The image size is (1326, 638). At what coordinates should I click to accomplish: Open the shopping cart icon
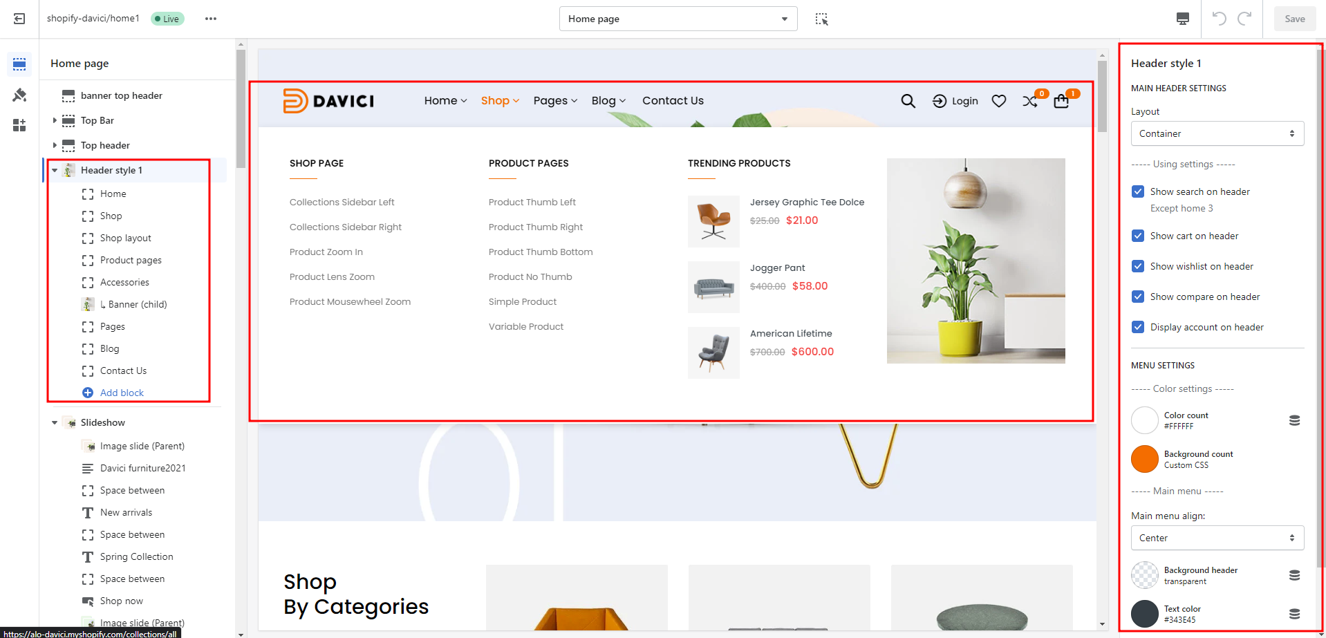(x=1061, y=102)
